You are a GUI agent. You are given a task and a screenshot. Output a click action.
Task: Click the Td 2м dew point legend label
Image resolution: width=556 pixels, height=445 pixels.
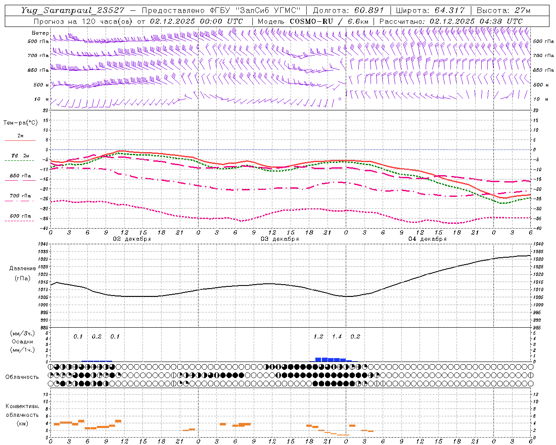click(x=20, y=156)
